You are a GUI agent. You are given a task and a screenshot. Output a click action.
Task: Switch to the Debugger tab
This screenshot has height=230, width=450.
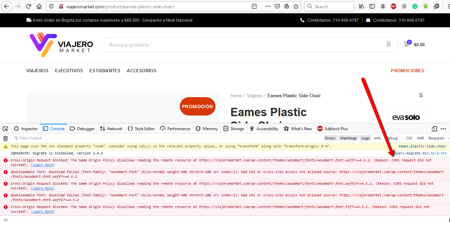point(82,129)
